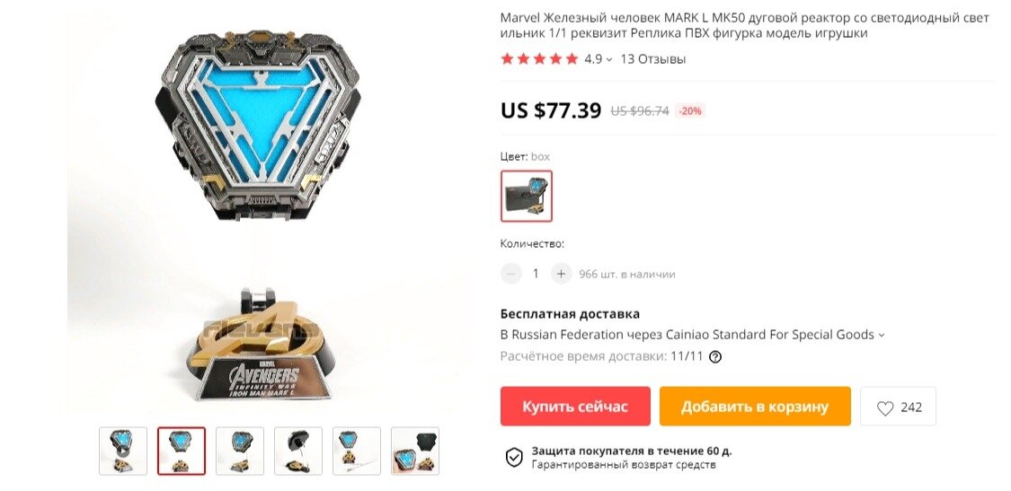The image size is (1011, 491).
Task: Increase quantity with the plus button
Action: point(561,274)
